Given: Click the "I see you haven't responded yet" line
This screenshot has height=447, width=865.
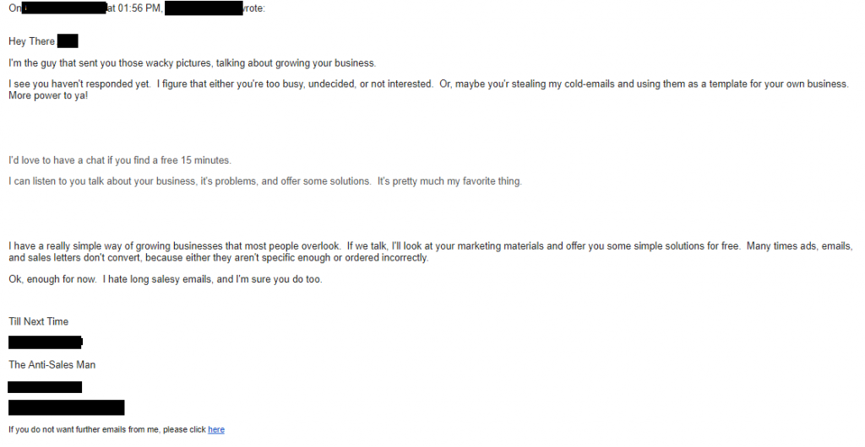Looking at the screenshot, I should pyautogui.click(x=428, y=84).
